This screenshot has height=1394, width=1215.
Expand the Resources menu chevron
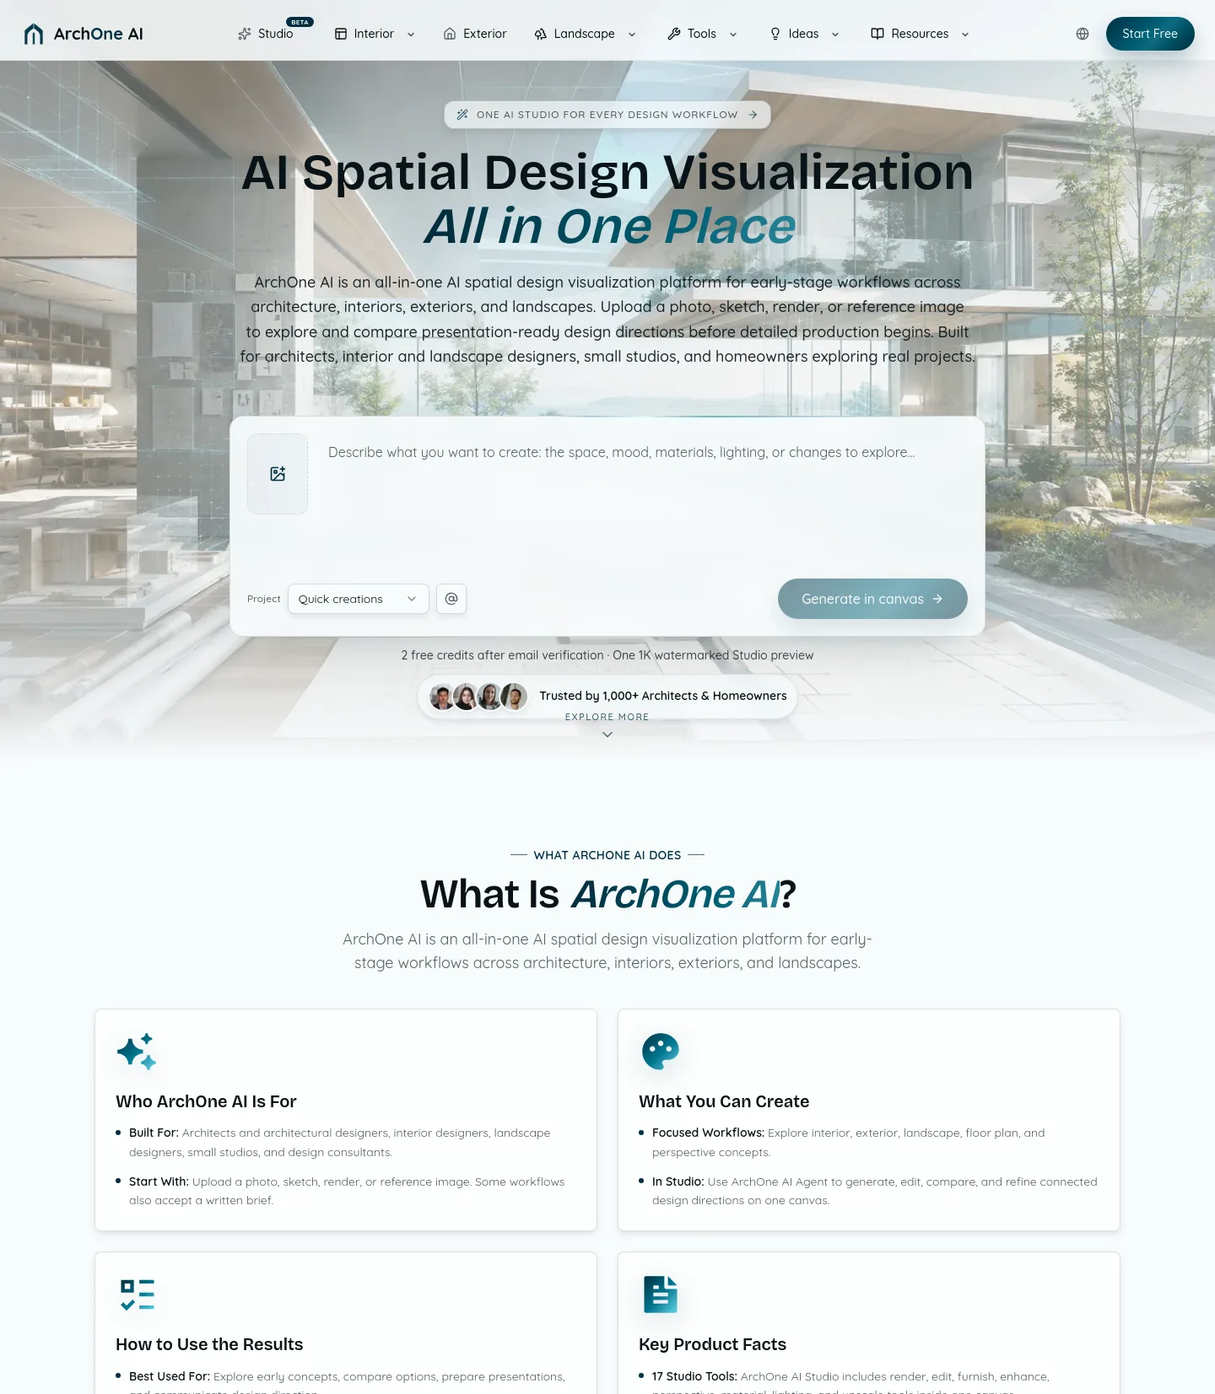965,35
